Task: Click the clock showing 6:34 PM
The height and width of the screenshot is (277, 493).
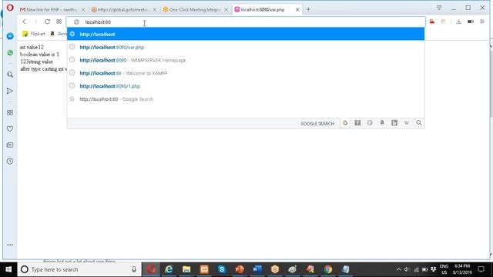Action: coord(462,269)
